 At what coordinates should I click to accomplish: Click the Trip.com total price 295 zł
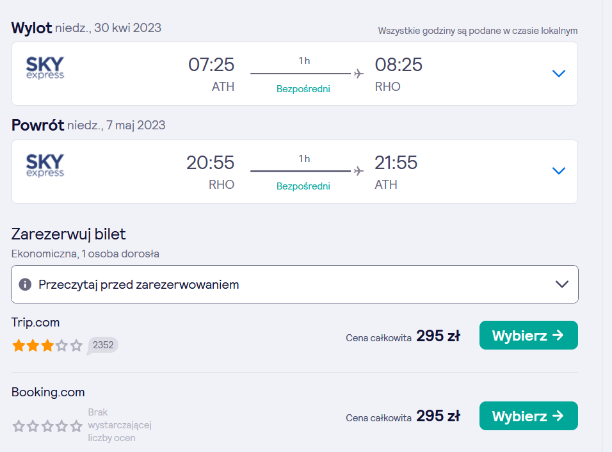439,335
